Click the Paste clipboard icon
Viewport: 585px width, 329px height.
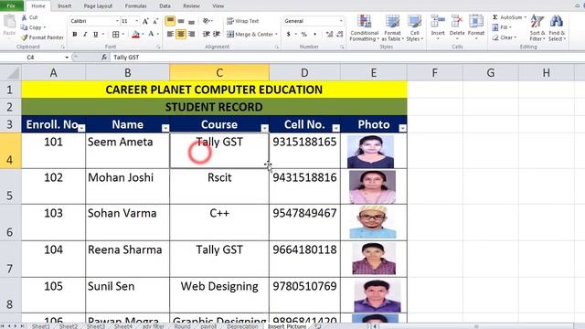pyautogui.click(x=9, y=22)
